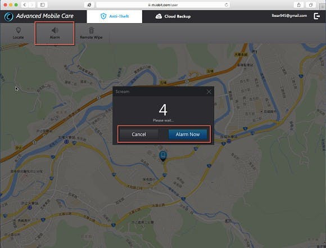Image resolution: width=326 pixels, height=248 pixels.
Task: Open the Safari share button
Action: [299, 5]
